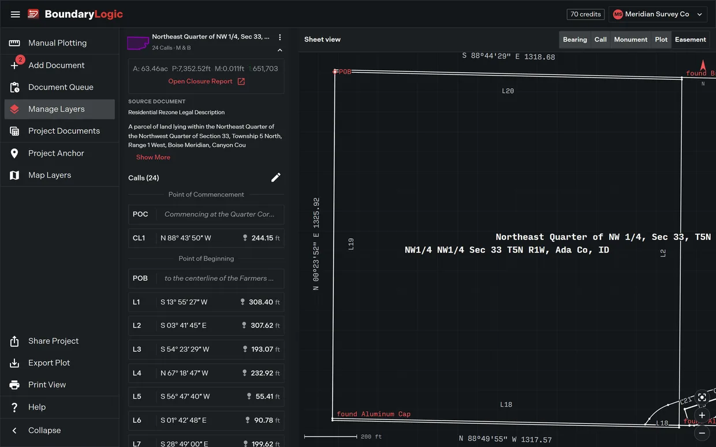Click the Project Anchor pin icon
Screen dimensions: 716x447
coord(14,153)
